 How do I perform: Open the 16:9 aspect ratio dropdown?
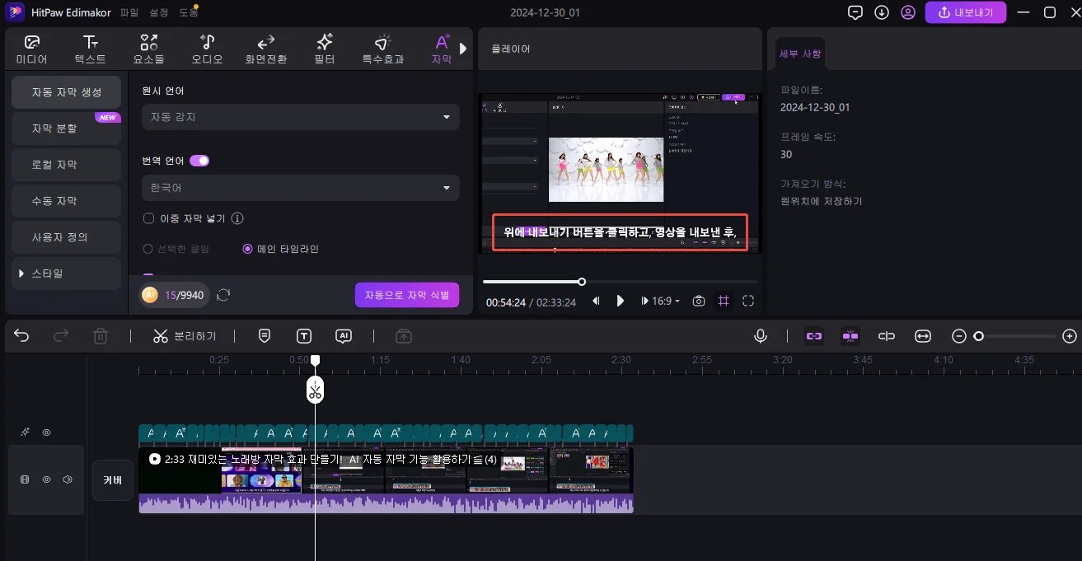tap(660, 301)
